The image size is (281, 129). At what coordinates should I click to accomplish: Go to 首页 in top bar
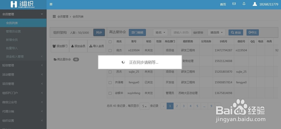tap(223, 4)
